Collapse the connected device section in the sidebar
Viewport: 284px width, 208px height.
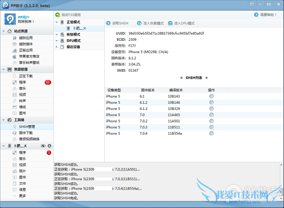(3, 146)
